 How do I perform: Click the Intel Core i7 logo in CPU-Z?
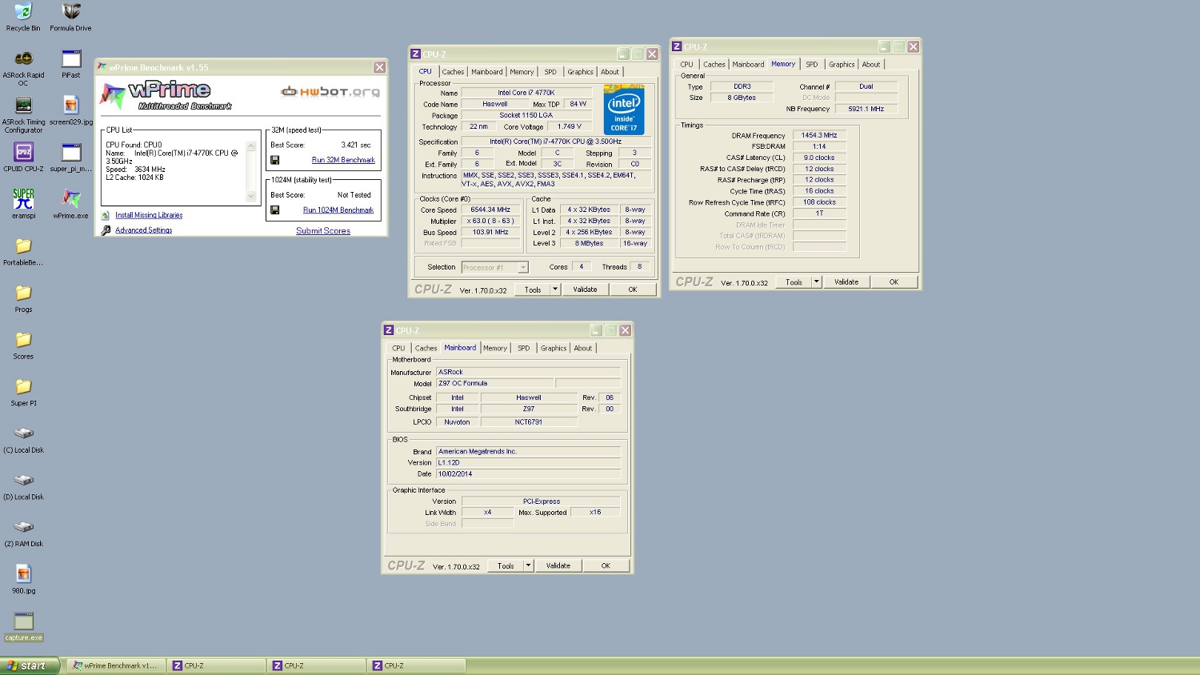point(624,110)
